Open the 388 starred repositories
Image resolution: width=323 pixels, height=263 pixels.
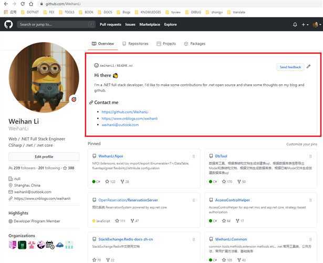(69, 168)
